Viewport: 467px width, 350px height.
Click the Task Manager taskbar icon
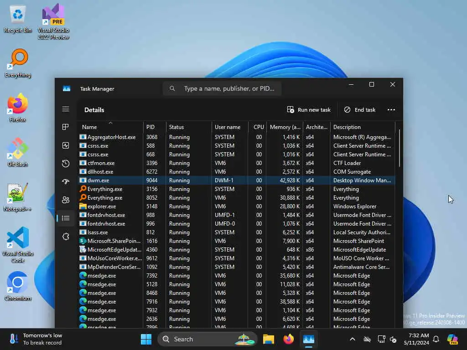[309, 339]
